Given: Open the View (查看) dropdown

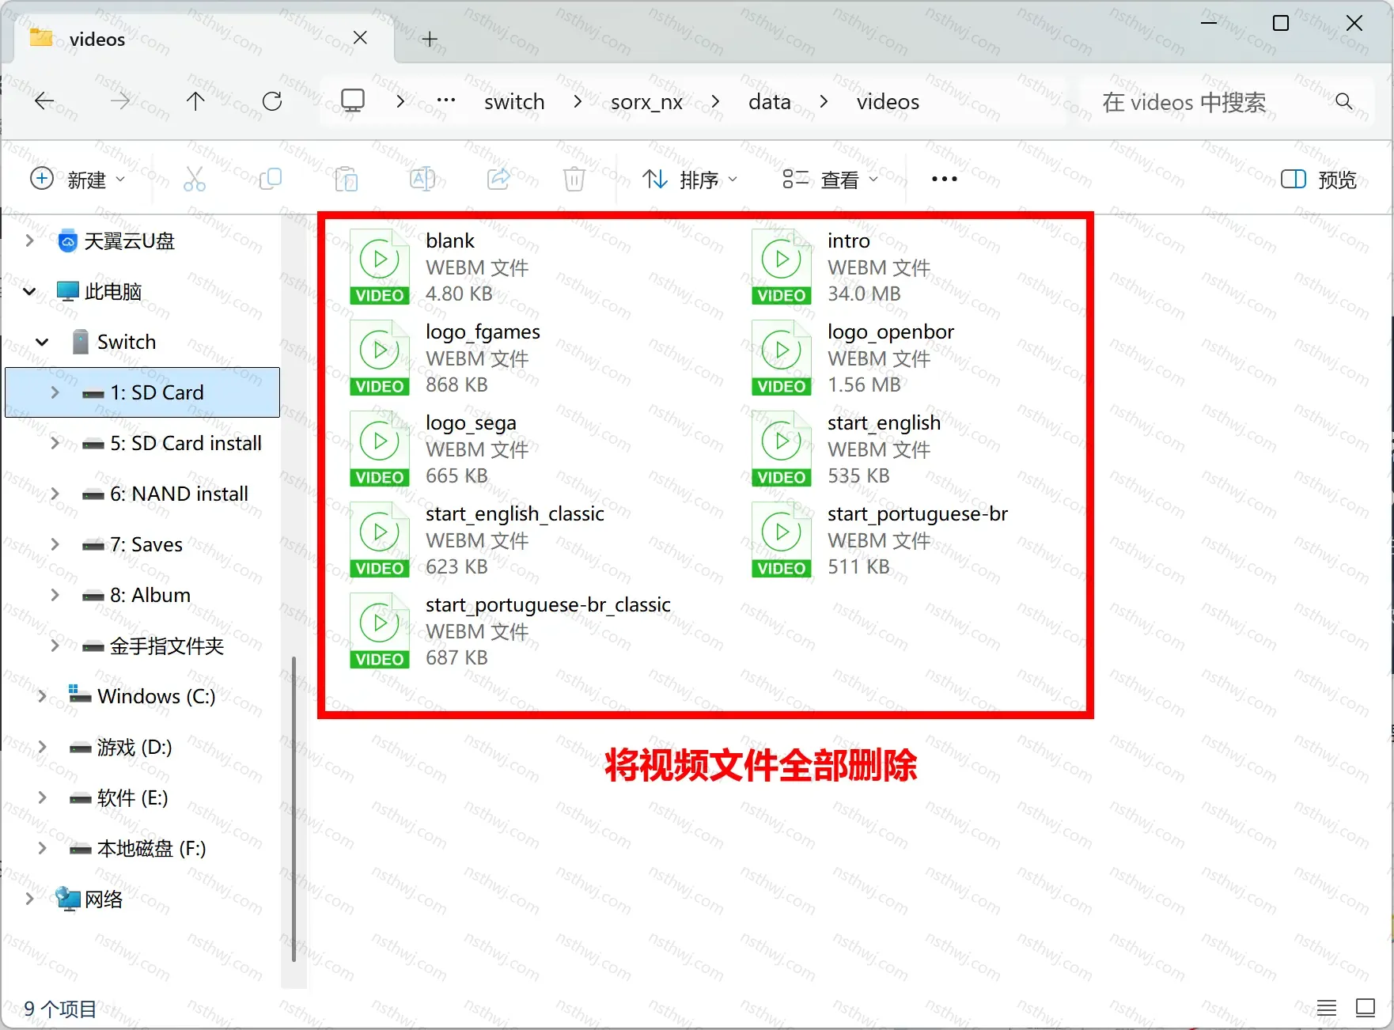Looking at the screenshot, I should [830, 180].
